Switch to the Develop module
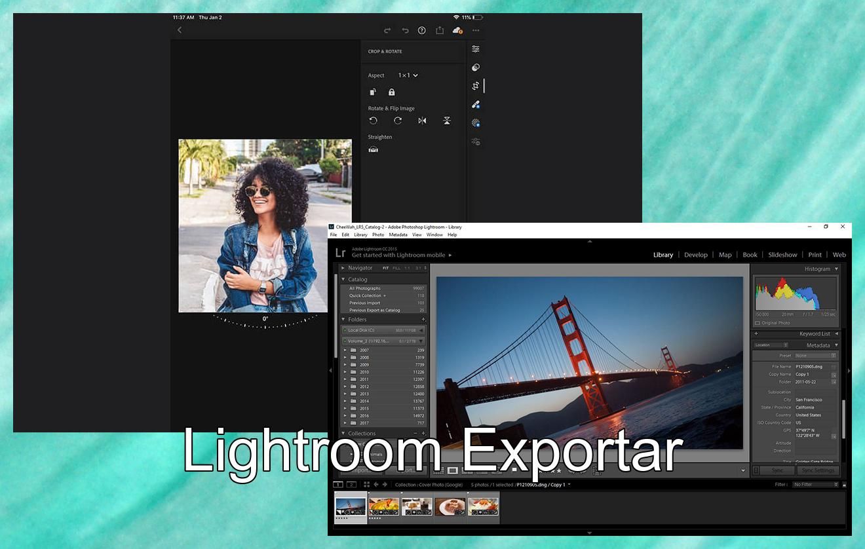The height and width of the screenshot is (549, 865). 696,255
